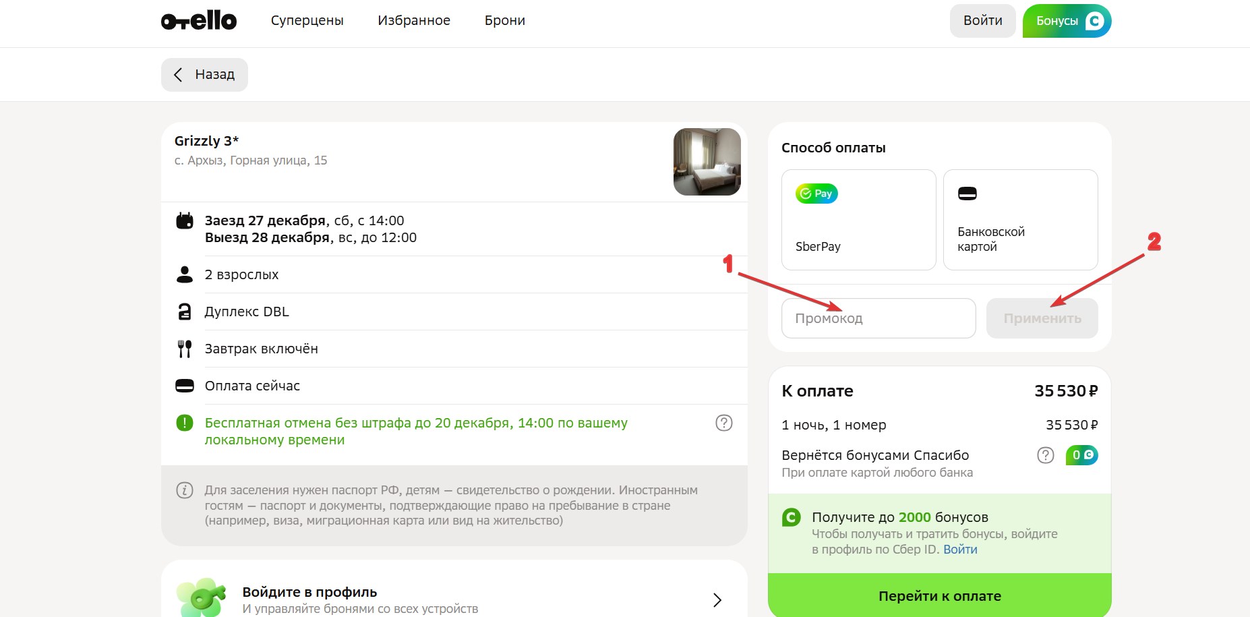
Task: Click the fork and knife breakfast icon
Action: (x=184, y=349)
